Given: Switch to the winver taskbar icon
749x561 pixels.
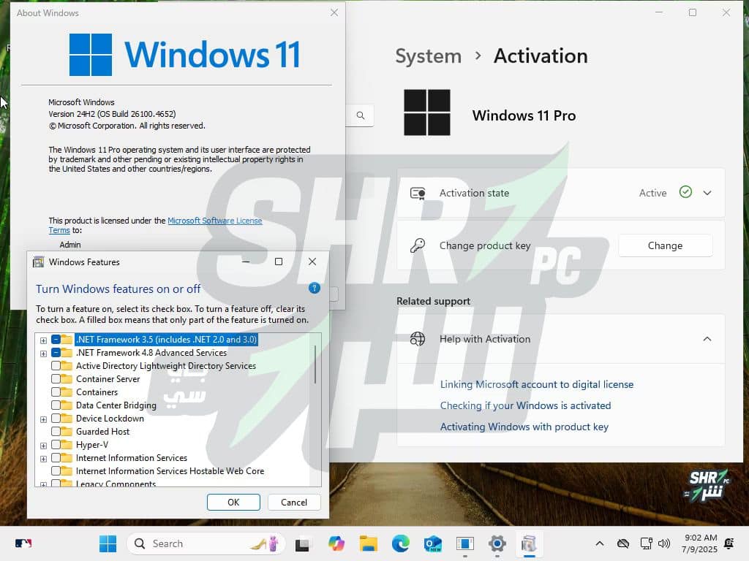Looking at the screenshot, I should (x=464, y=543).
